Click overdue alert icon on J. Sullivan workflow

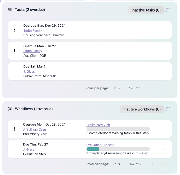click(x=15, y=129)
